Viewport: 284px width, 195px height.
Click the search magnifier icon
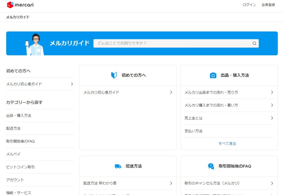[x=254, y=43]
